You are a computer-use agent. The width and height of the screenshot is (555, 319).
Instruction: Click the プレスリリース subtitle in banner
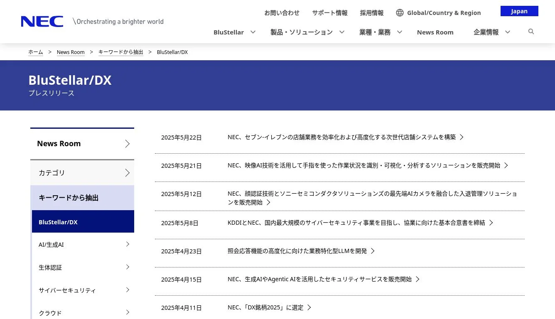click(x=52, y=93)
